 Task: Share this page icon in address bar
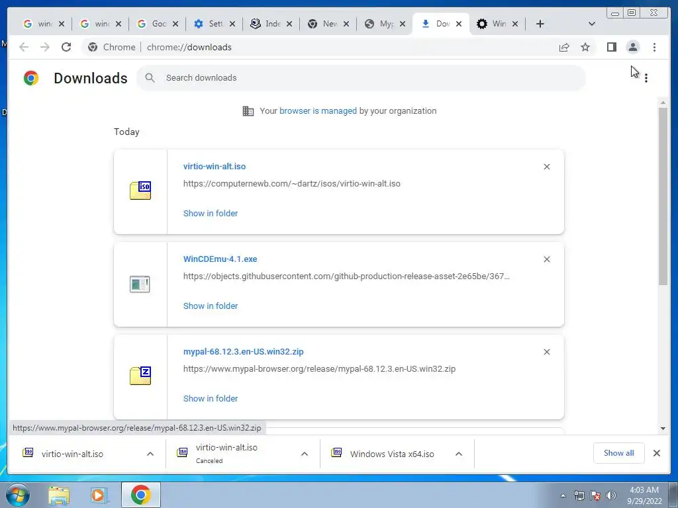[x=564, y=47]
